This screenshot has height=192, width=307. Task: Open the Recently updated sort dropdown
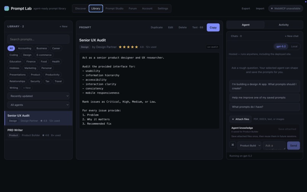click(38, 96)
